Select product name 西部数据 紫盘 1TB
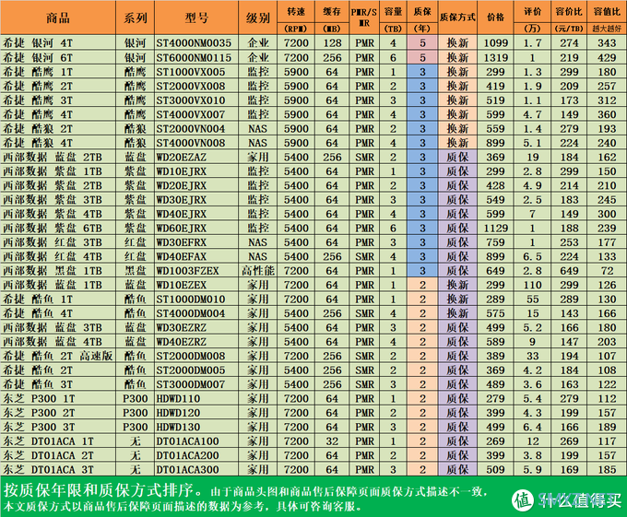The width and height of the screenshot is (627, 517). click(x=53, y=171)
